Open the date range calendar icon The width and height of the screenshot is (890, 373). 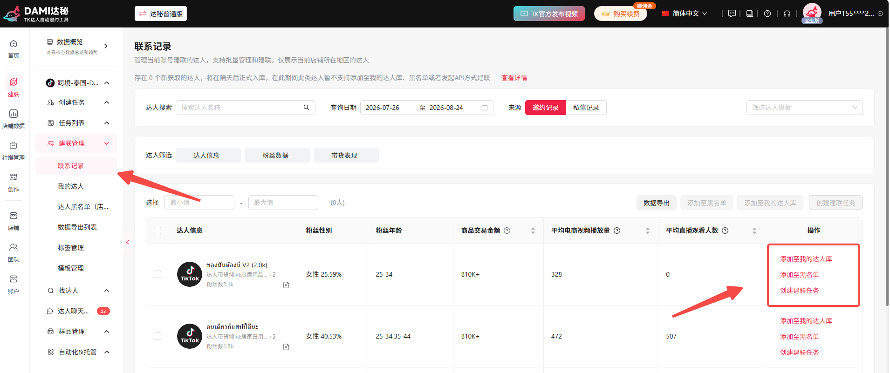(485, 108)
